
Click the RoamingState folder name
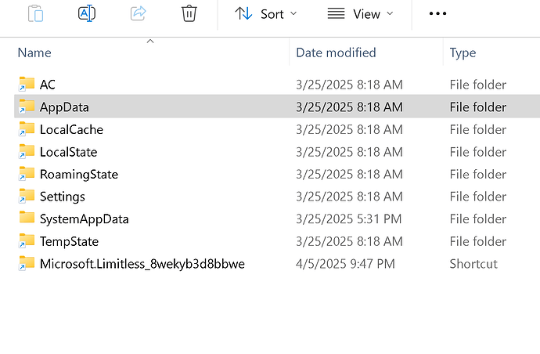[79, 175]
